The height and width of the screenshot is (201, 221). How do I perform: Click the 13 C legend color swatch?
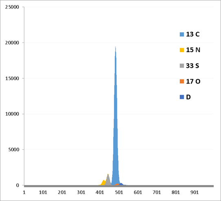click(182, 34)
